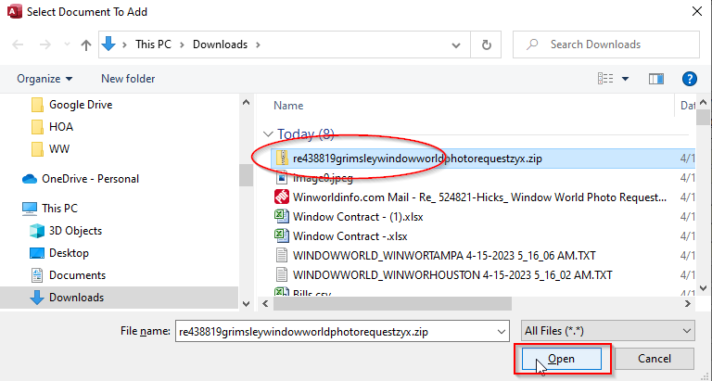Click the blue Downloads arrow icon in address bar

tap(108, 44)
